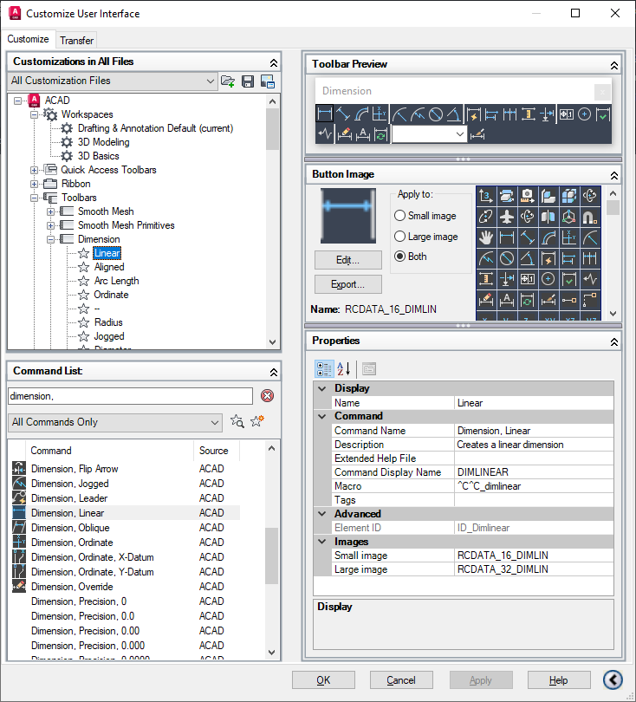Screen dimensions: 636x702
Task: Click the Command List vertical scrollbar thumb
Action: point(271,556)
